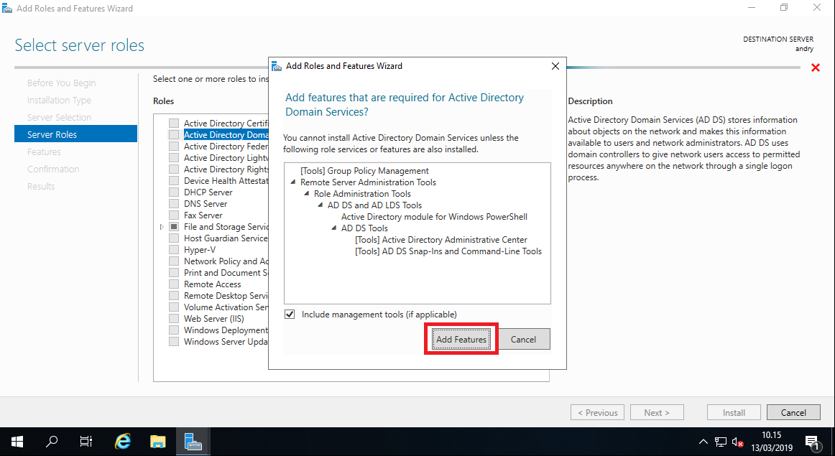This screenshot has height=456, width=835.
Task: Select [Tools] Active Directory Administrative Center
Action: pos(441,239)
